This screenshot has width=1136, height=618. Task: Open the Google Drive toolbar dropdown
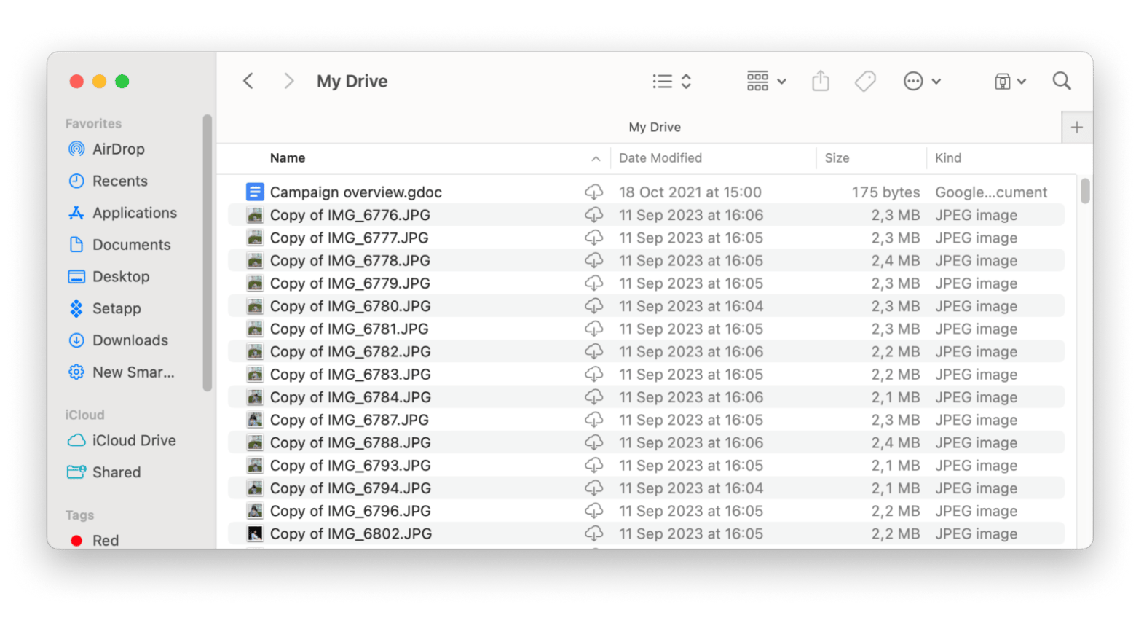click(x=1010, y=81)
